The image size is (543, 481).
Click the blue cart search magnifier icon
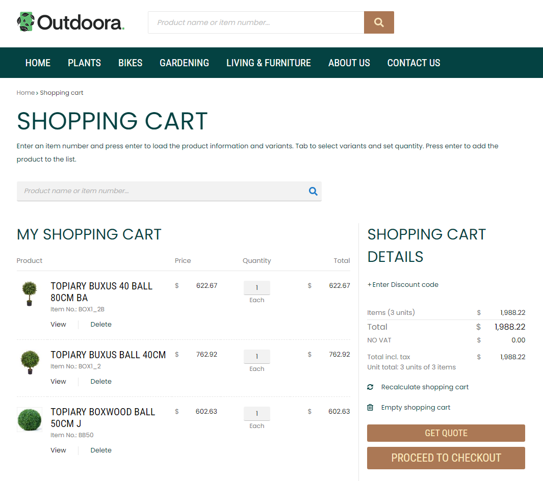313,191
